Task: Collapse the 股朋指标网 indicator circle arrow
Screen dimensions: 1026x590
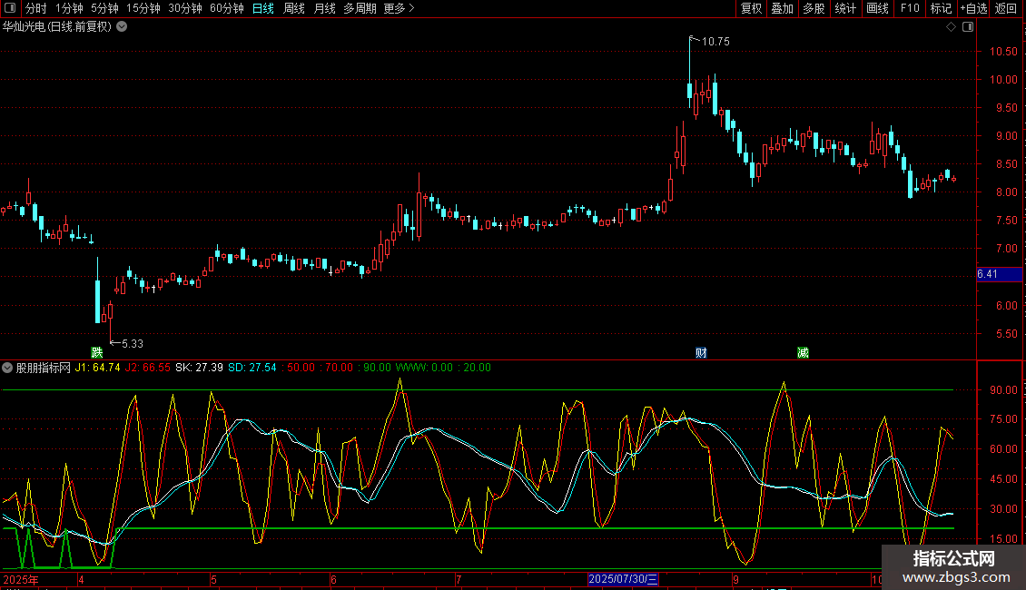Action: pos(7,368)
